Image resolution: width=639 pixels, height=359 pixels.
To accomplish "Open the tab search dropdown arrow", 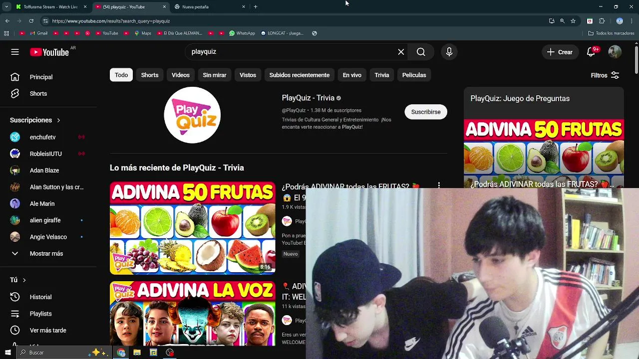I will click(x=6, y=6).
